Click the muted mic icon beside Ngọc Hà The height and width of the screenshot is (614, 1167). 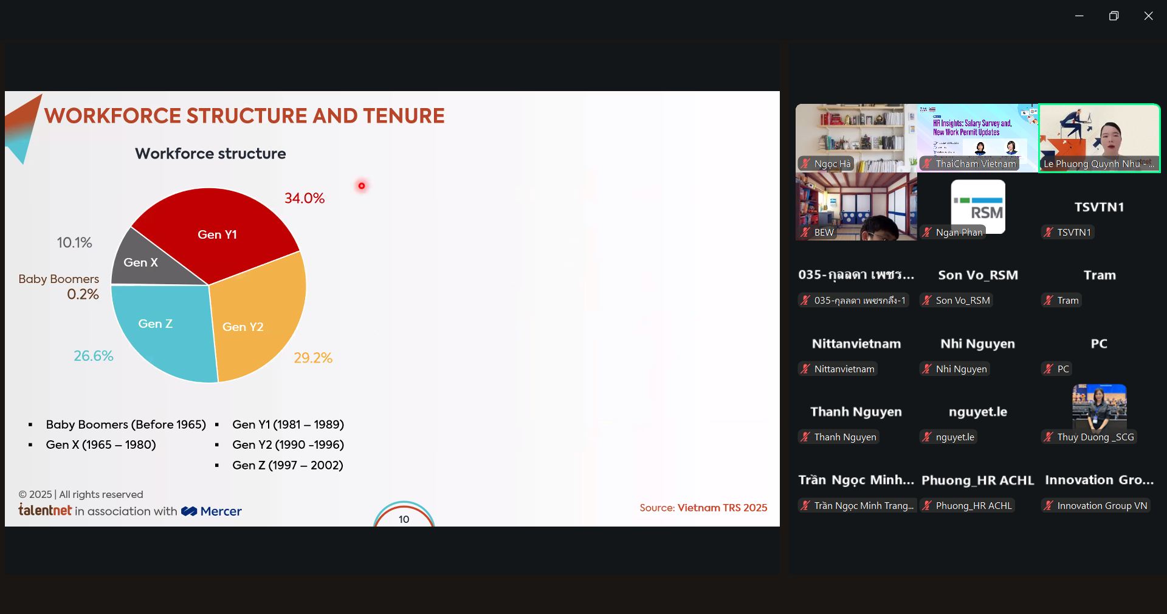point(805,164)
